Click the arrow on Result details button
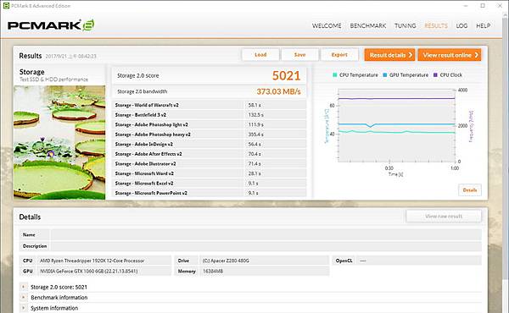509x313 pixels. [411, 55]
